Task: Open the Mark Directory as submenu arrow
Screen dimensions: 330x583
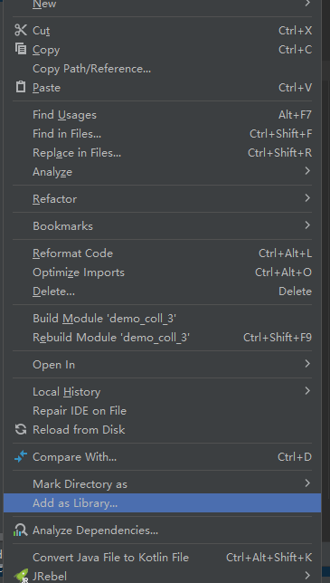Action: pyautogui.click(x=307, y=483)
